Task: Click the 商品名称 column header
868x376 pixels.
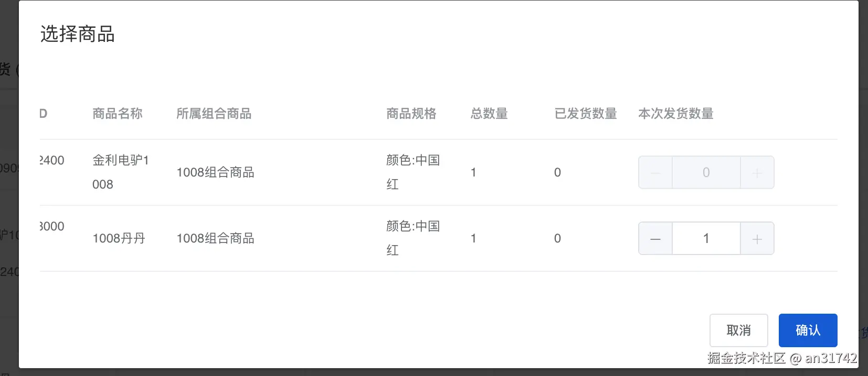Action: 118,114
